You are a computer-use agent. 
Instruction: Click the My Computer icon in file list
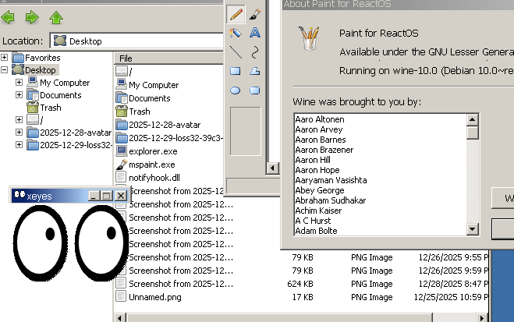tap(122, 84)
